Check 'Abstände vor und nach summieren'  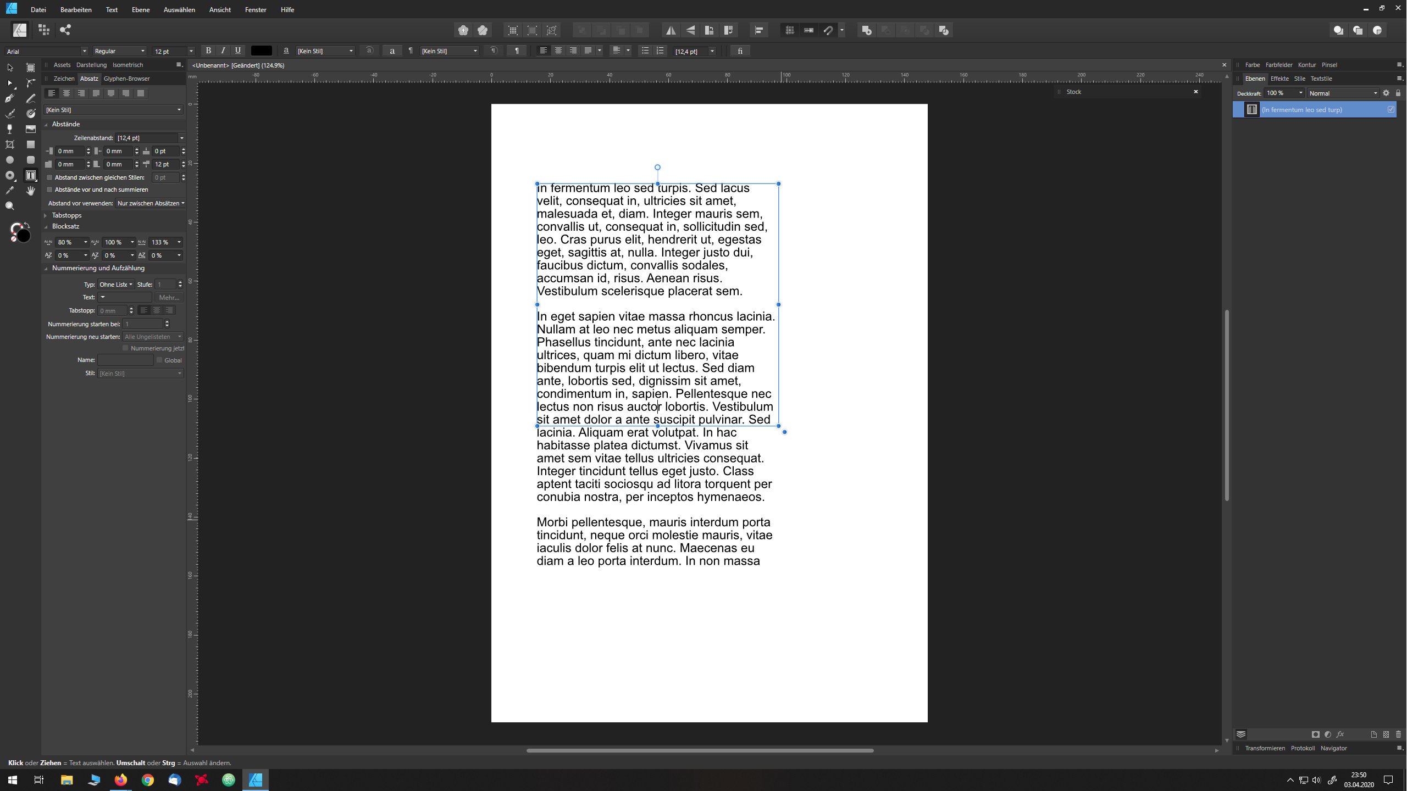point(49,190)
